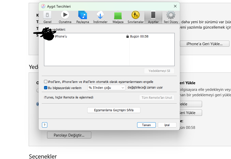Go to the İndirmeler tab
Image resolution: width=231 pixels, height=159 pixels.
pos(100,17)
